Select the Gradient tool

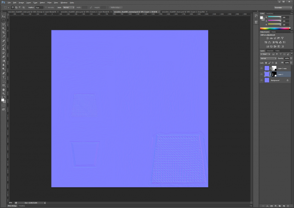coord(3,61)
